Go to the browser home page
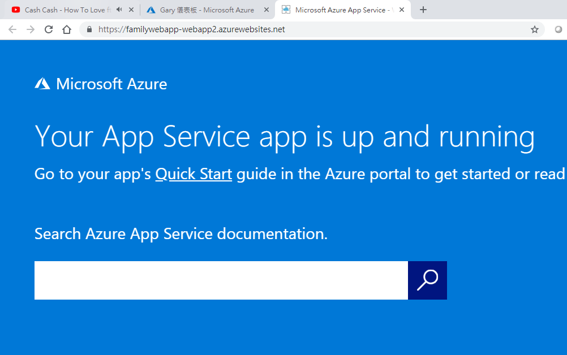 (67, 29)
